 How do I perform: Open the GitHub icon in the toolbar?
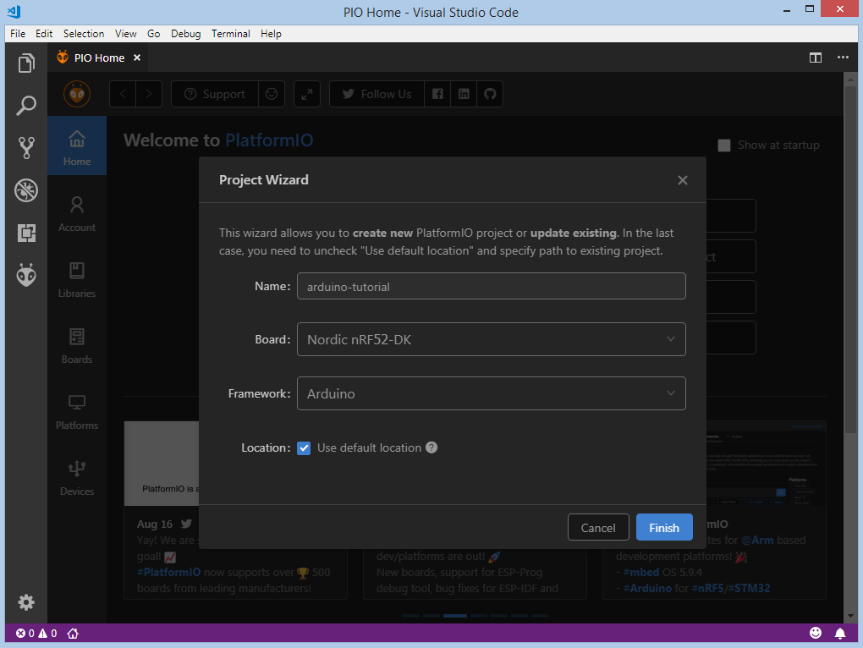[490, 94]
